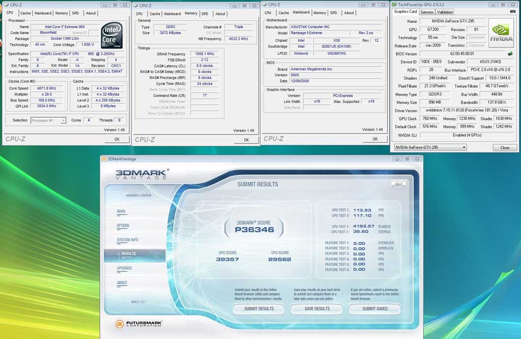Click the 3DMark Vantage logo

[142, 174]
